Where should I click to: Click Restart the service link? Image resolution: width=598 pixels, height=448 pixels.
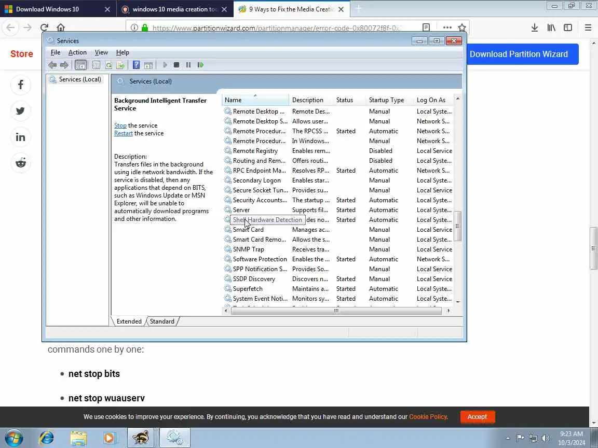tap(123, 133)
